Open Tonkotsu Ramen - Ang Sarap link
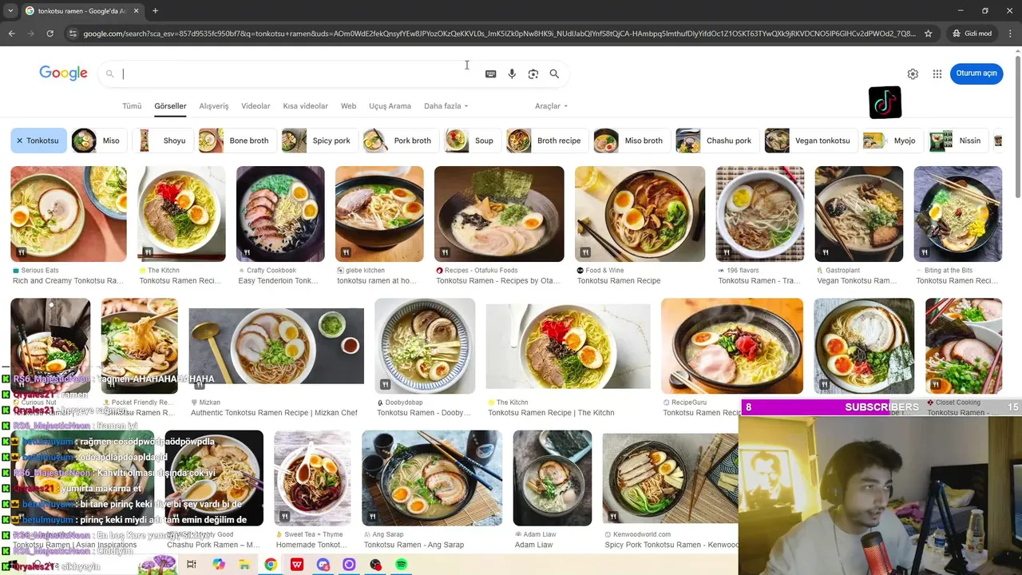The image size is (1022, 575). pyautogui.click(x=414, y=545)
